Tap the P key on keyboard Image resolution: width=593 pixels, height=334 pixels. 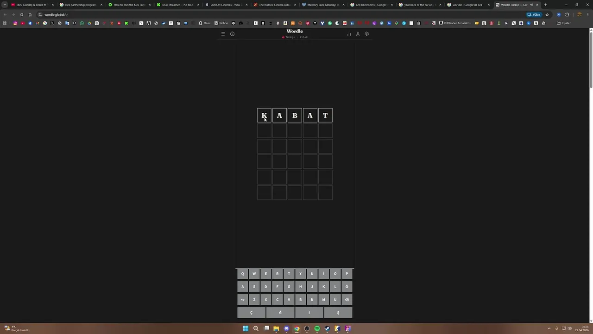coord(347,274)
